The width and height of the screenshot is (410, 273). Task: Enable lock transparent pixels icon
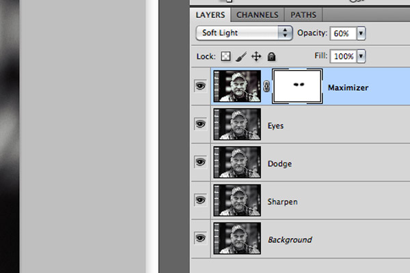click(225, 56)
